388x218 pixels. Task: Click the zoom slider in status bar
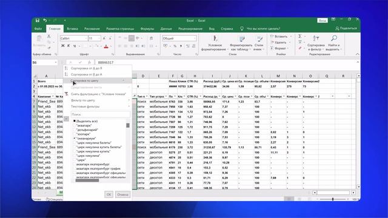click(333, 199)
